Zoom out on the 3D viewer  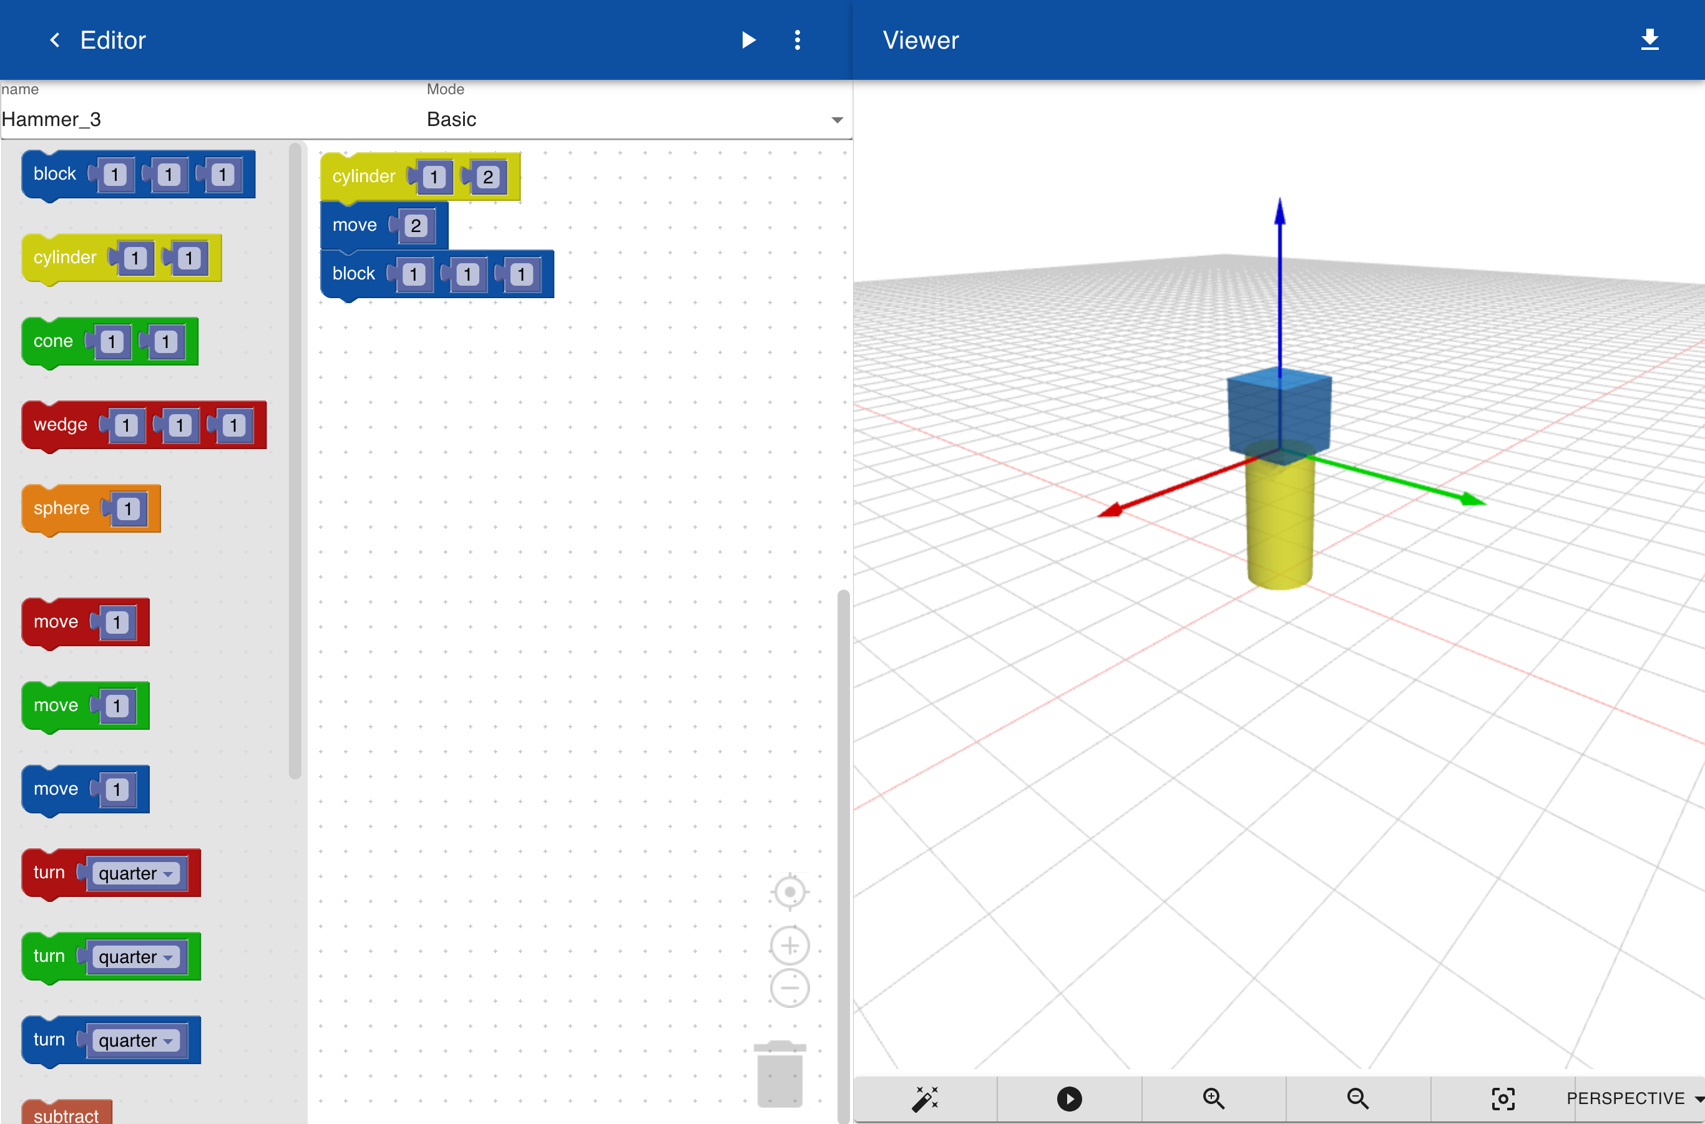[x=1358, y=1098]
